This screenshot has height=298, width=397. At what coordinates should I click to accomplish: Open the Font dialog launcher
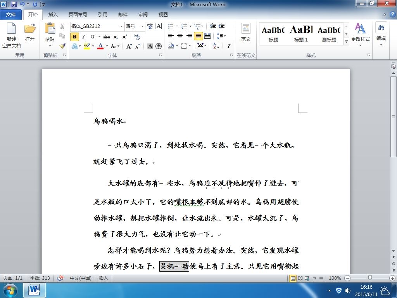coord(161,55)
